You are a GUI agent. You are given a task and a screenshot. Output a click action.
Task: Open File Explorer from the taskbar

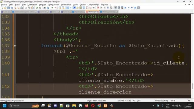[74, 106]
